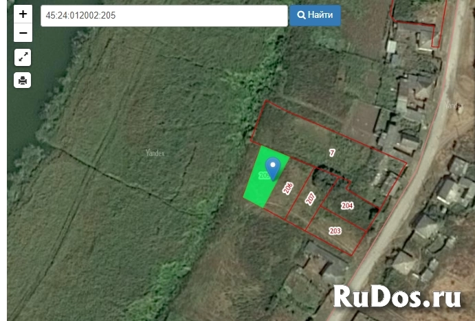Click the blue location pin marker
Viewport: 475px width, 321px height.
point(273,167)
